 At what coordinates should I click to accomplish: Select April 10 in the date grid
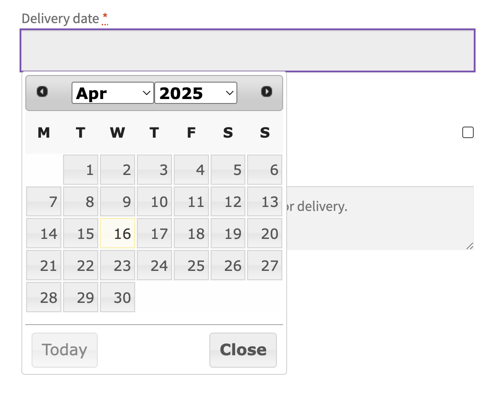click(x=155, y=202)
